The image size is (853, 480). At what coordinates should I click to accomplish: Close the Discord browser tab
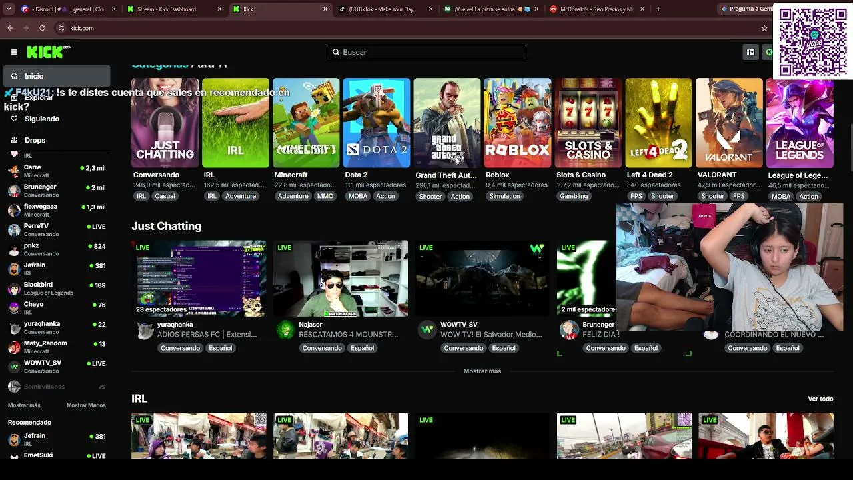pos(114,9)
